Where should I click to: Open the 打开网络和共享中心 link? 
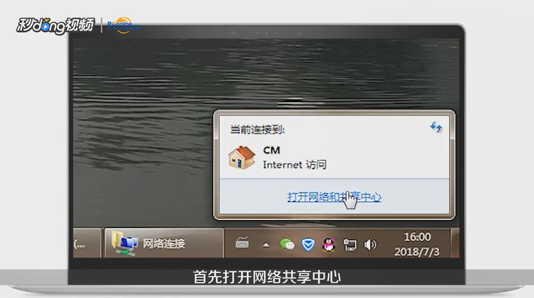pos(334,197)
